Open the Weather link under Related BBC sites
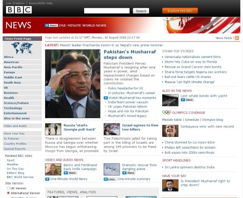This screenshot has height=198, width=243. (13, 164)
